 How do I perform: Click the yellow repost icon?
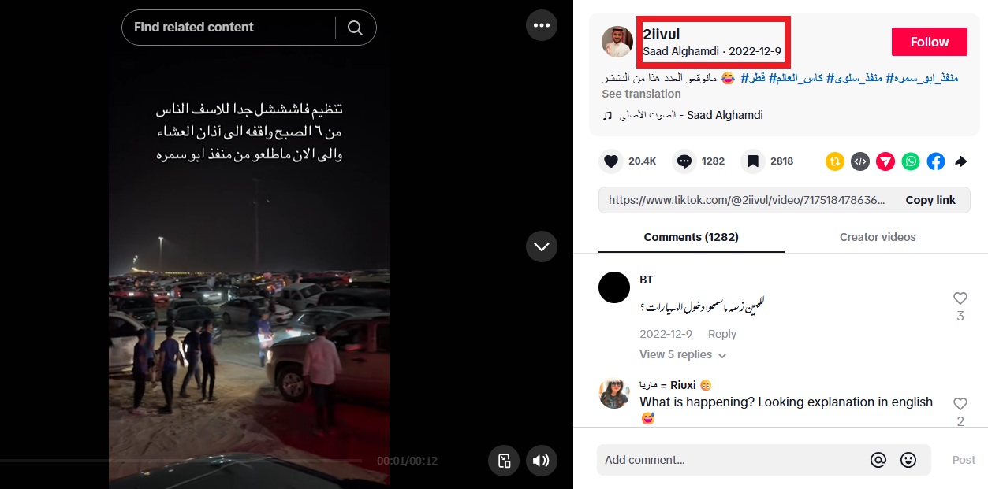[835, 161]
